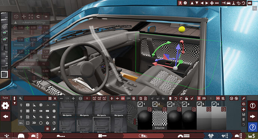Open the factory dollar sign tab
Viewport: 258px width, 139px height.
(252, 136)
